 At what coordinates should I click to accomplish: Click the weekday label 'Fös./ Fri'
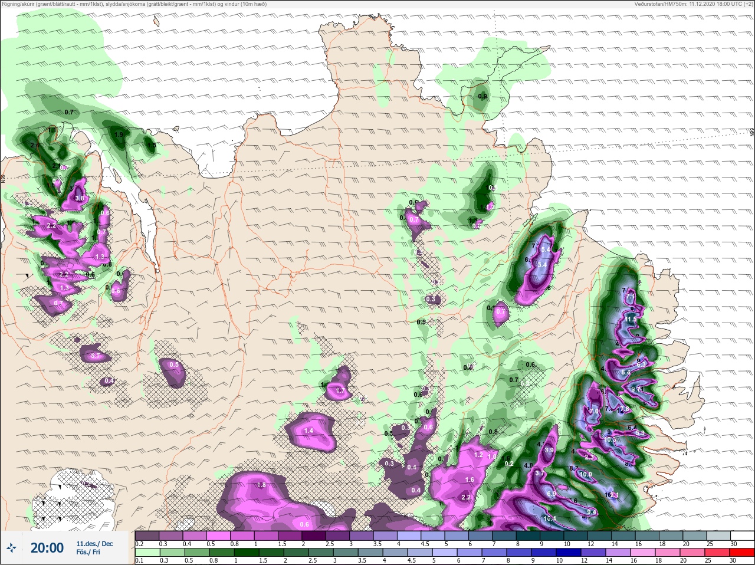coord(88,553)
